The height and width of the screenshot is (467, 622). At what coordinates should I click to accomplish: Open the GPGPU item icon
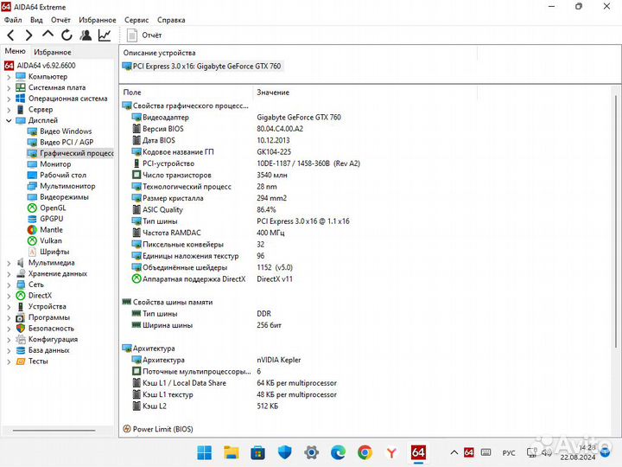pyautogui.click(x=32, y=219)
